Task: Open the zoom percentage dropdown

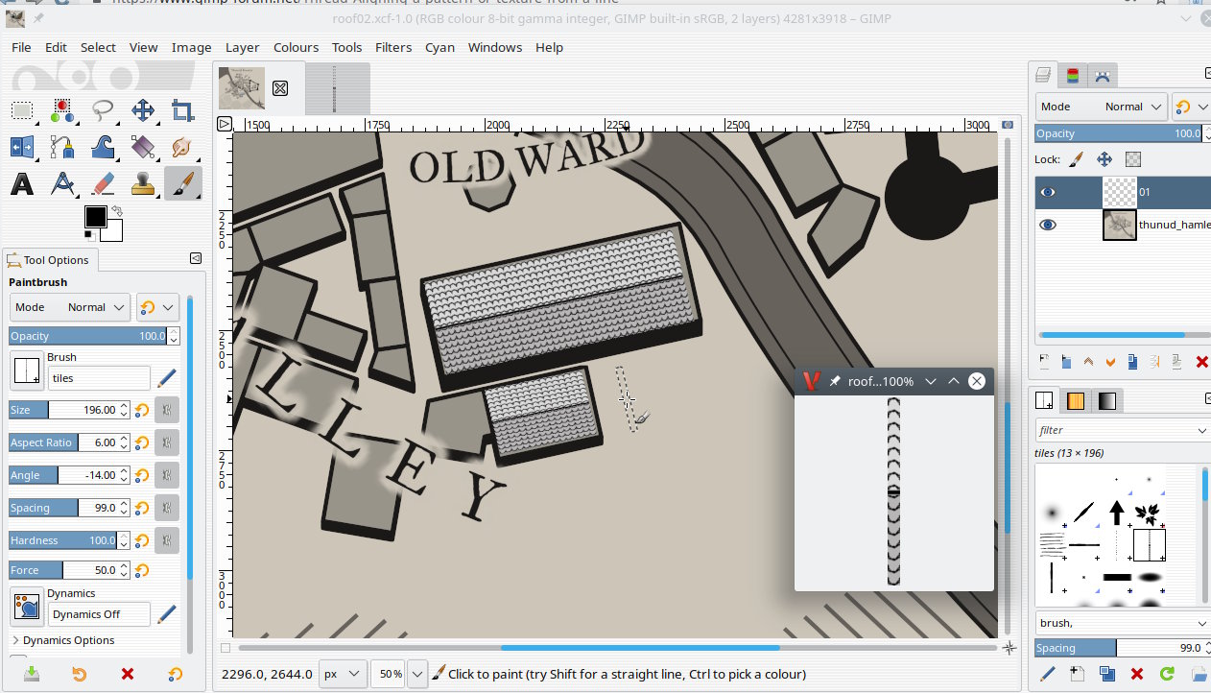Action: point(416,674)
